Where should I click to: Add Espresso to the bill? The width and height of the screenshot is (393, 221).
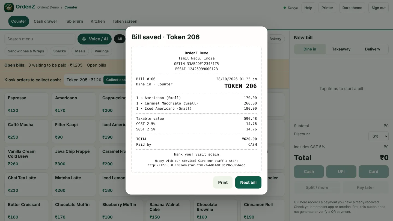[x=26, y=104]
